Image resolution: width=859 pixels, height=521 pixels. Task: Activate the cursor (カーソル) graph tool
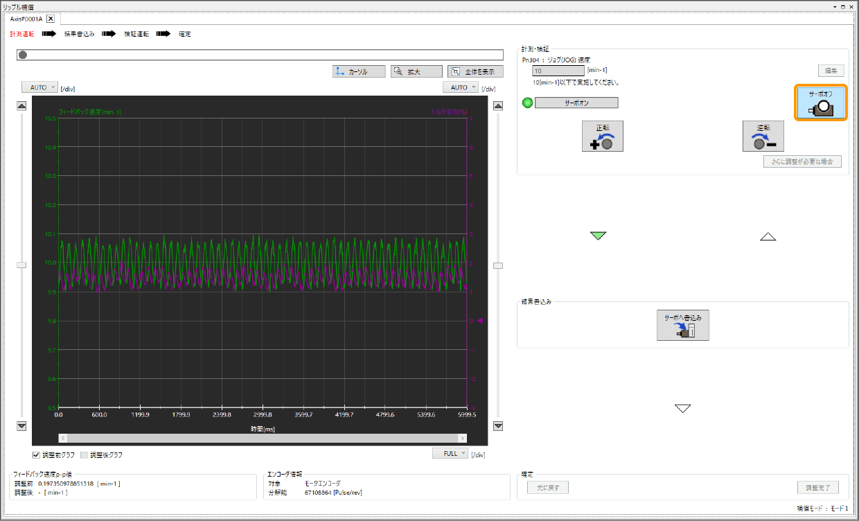[359, 71]
